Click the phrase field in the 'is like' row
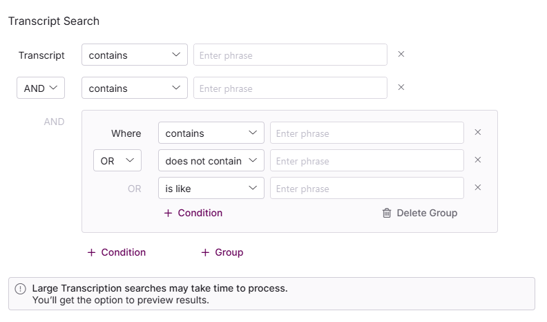The image size is (547, 322). (367, 188)
